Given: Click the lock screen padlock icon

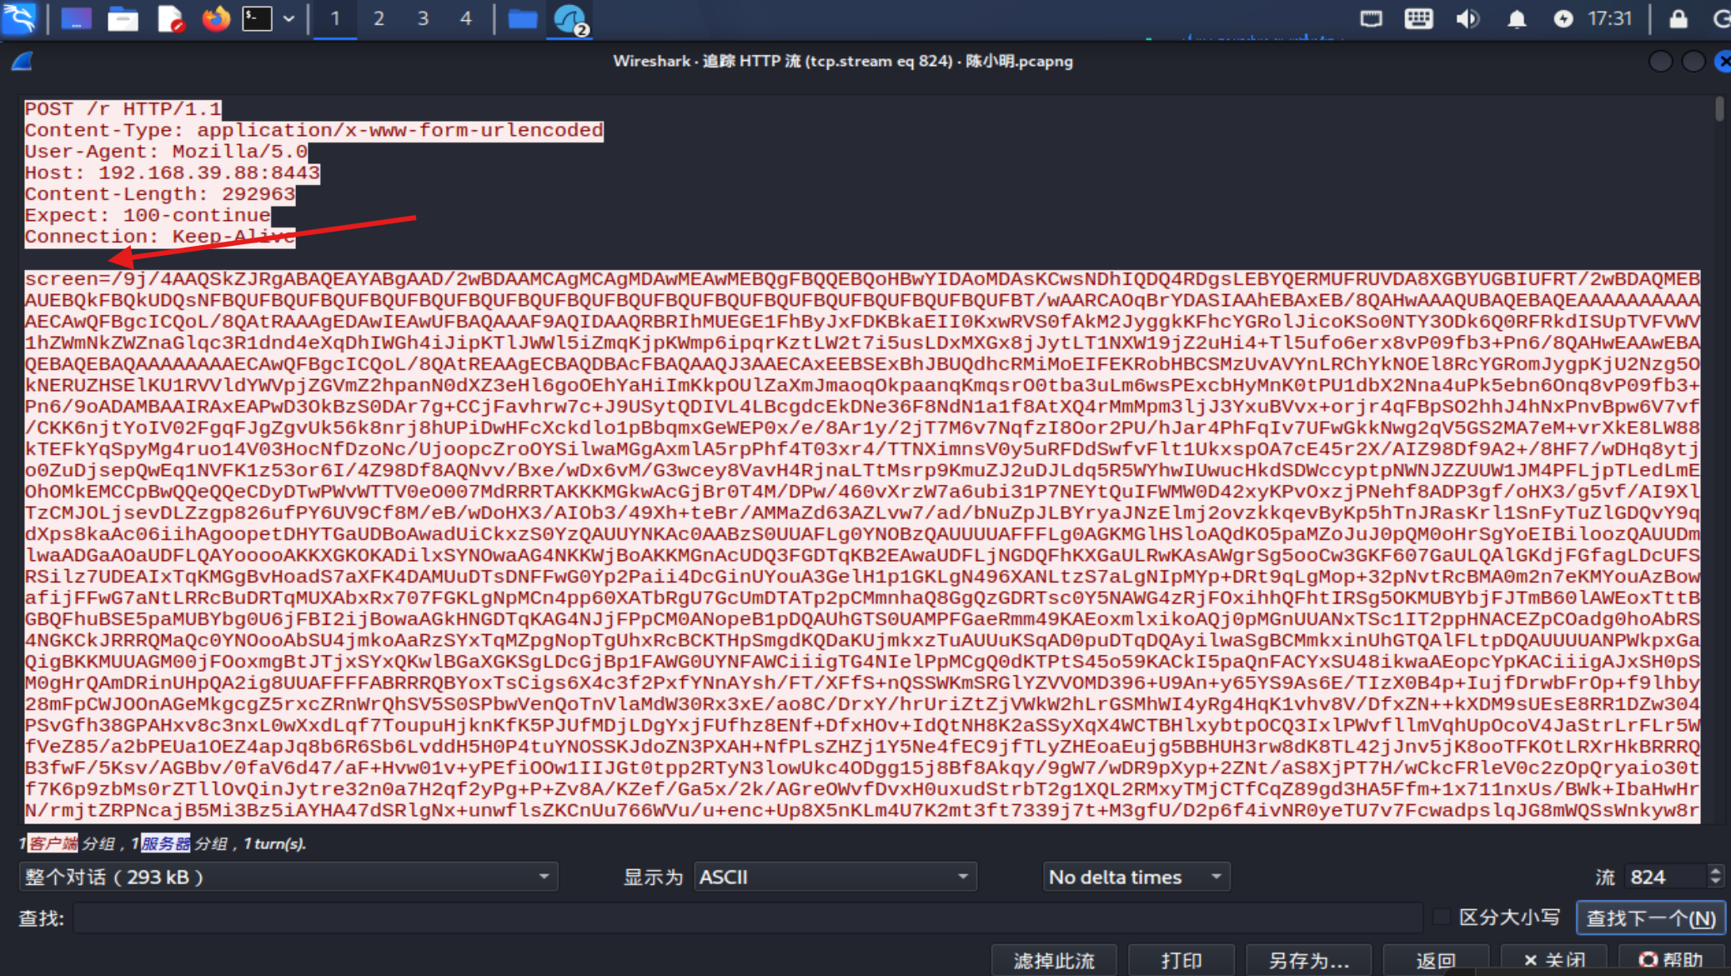Looking at the screenshot, I should click(x=1678, y=18).
